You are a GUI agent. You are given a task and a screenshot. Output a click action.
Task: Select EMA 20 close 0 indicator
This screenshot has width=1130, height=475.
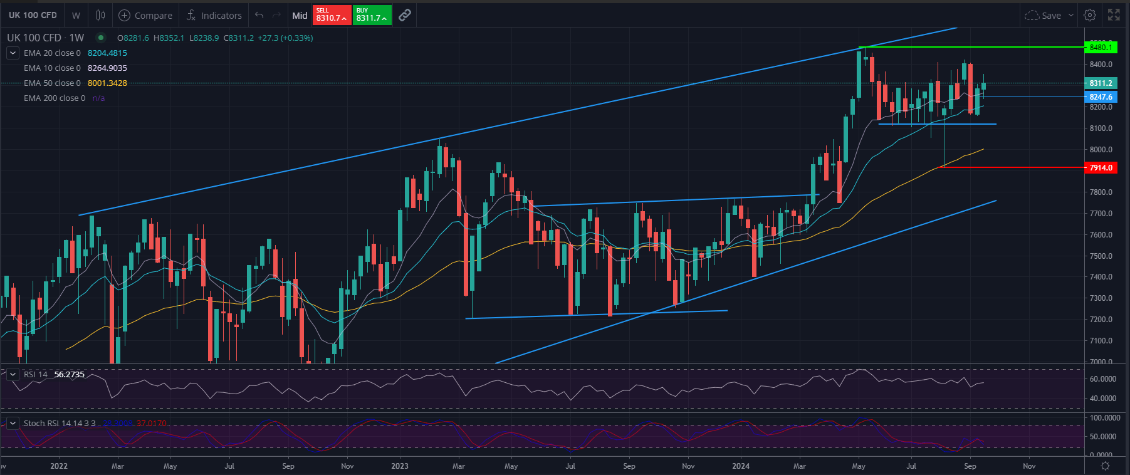pos(52,53)
